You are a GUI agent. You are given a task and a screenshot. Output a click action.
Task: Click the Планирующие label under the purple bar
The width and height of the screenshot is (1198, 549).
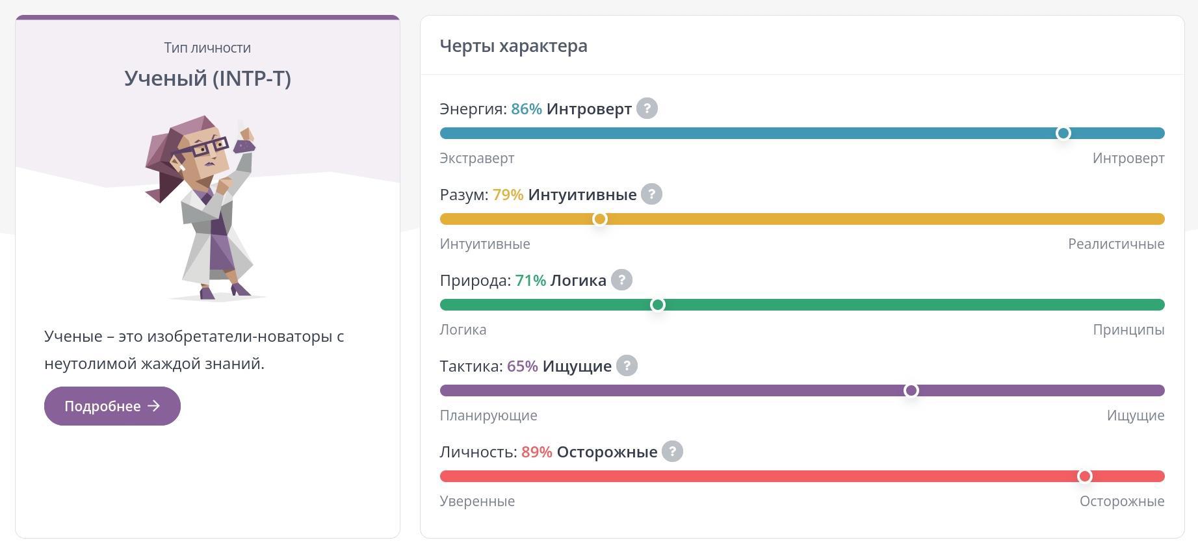(x=488, y=416)
